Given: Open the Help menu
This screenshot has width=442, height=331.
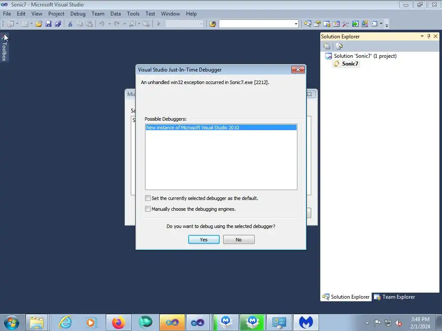Looking at the screenshot, I should [x=191, y=13].
